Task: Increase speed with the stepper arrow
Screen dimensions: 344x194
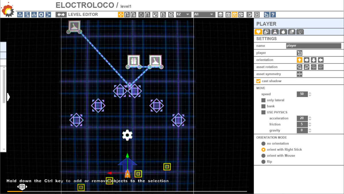Action: [310, 93]
